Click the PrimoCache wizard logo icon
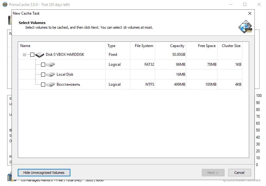This screenshot has height=186, width=266. click(245, 27)
